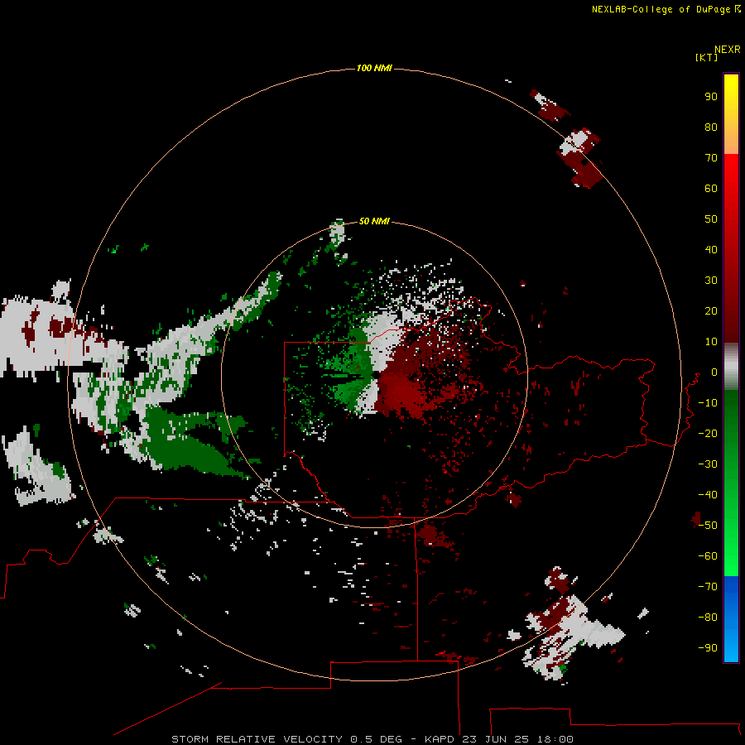Screen dimensions: 745x745
Task: Click the -50 scale value
Action: (708, 526)
